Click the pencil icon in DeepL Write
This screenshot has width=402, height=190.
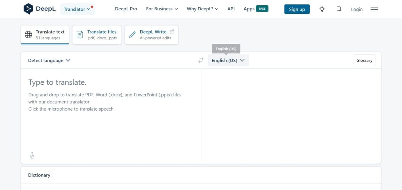click(x=133, y=35)
